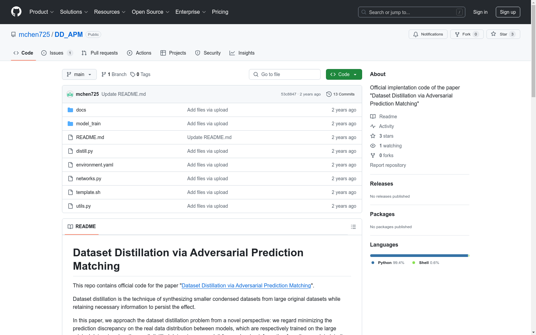The height and width of the screenshot is (335, 536).
Task: Open the DD_APM repository name link
Action: click(x=69, y=35)
